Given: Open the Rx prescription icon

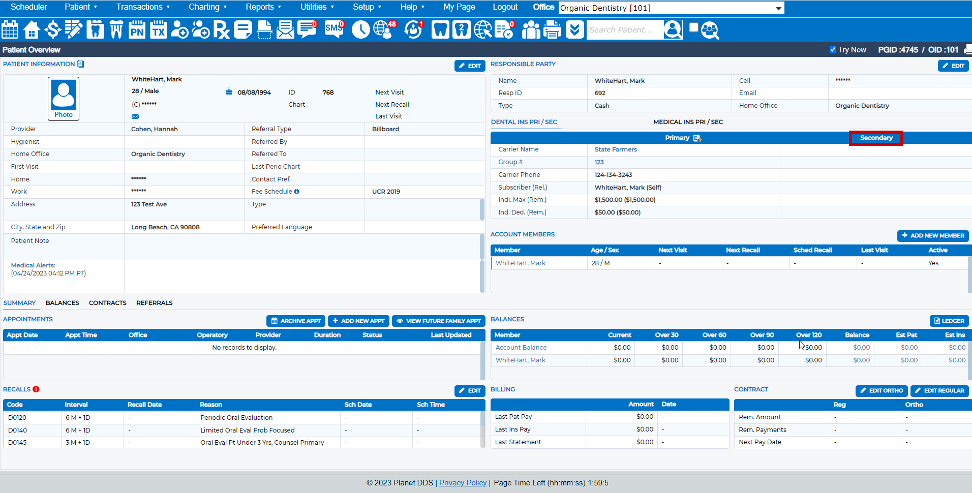Looking at the screenshot, I should point(222,30).
